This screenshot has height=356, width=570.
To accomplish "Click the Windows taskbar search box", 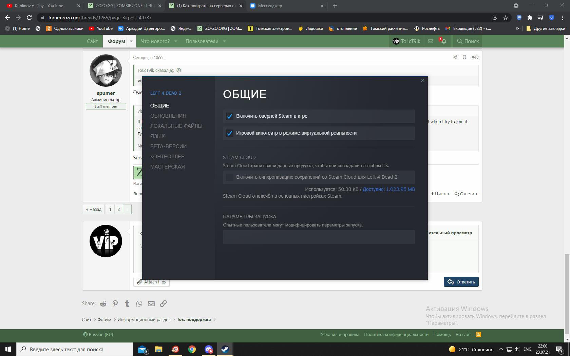I will pyautogui.click(x=75, y=349).
